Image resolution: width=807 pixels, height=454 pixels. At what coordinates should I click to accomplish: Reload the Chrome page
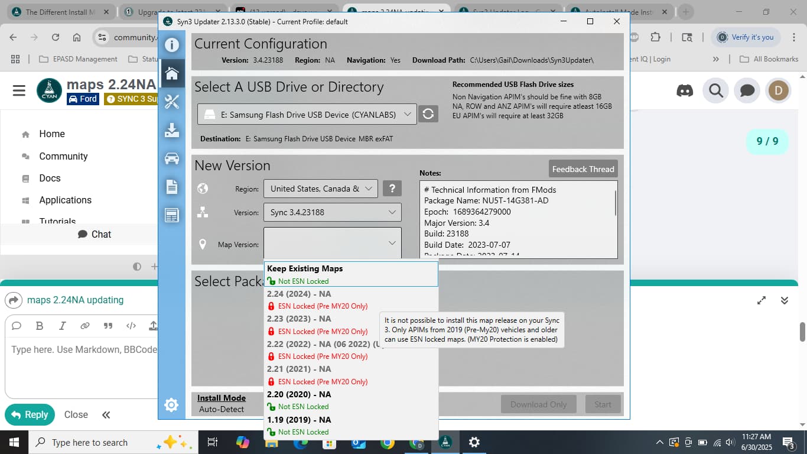click(x=56, y=37)
